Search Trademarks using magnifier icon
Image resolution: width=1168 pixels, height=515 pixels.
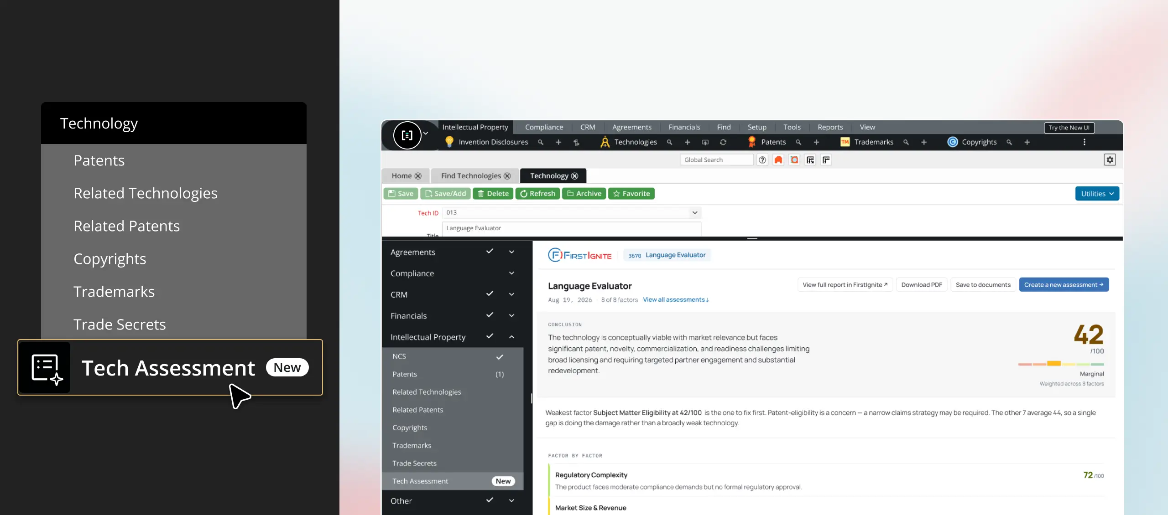coord(906,142)
